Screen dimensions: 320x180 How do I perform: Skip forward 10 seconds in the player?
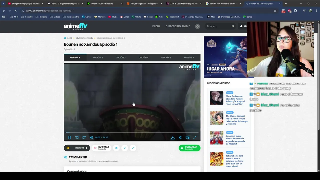(84, 137)
